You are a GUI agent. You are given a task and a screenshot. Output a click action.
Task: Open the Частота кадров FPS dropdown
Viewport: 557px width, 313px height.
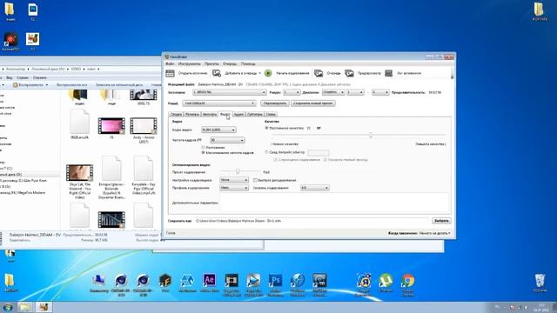coord(227,140)
